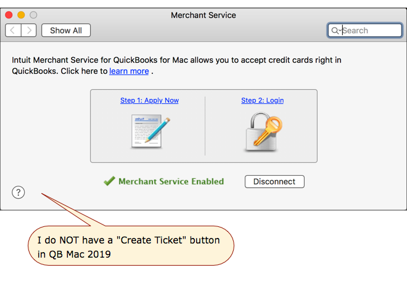Click the Disconnect button
Image resolution: width=407 pixels, height=281 pixels.
pyautogui.click(x=274, y=181)
